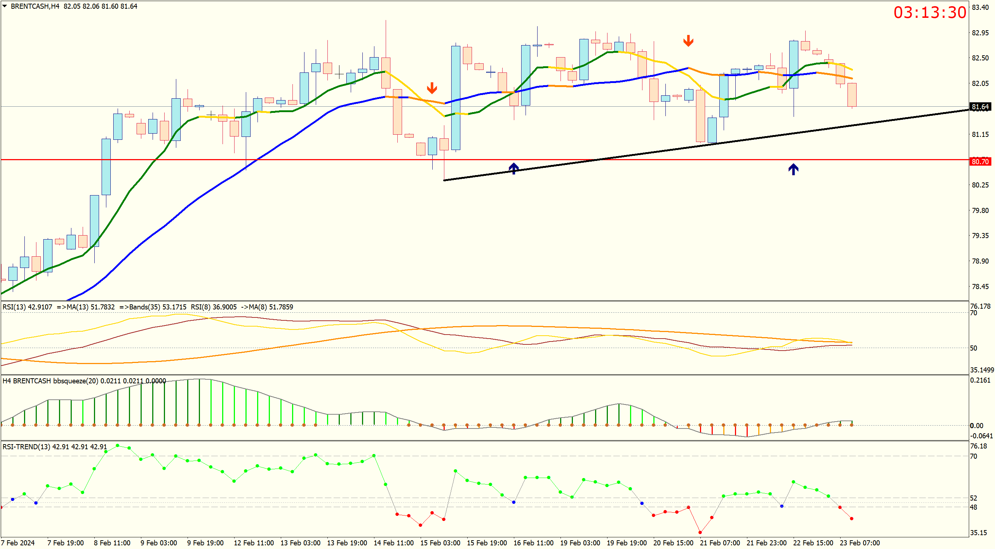This screenshot has height=549, width=995.
Task: Click the last red dot on RSI-TREND
Action: coord(851,518)
